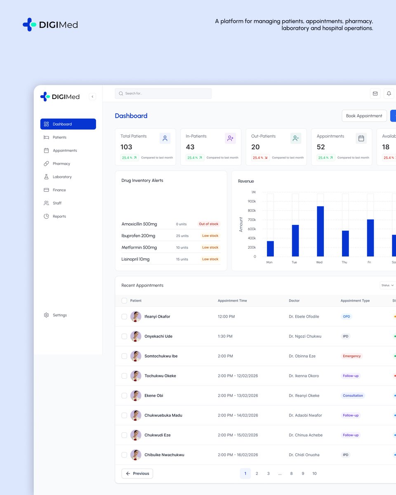Click the Staff users icon in sidebar
This screenshot has height=495, width=396.
tap(46, 203)
